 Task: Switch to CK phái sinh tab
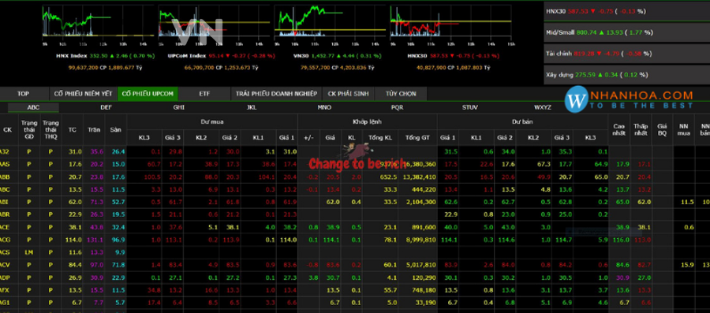click(348, 94)
